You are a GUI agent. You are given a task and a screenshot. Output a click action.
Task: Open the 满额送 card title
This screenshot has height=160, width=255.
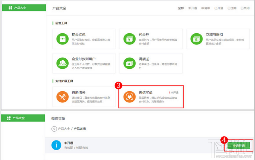(144, 59)
